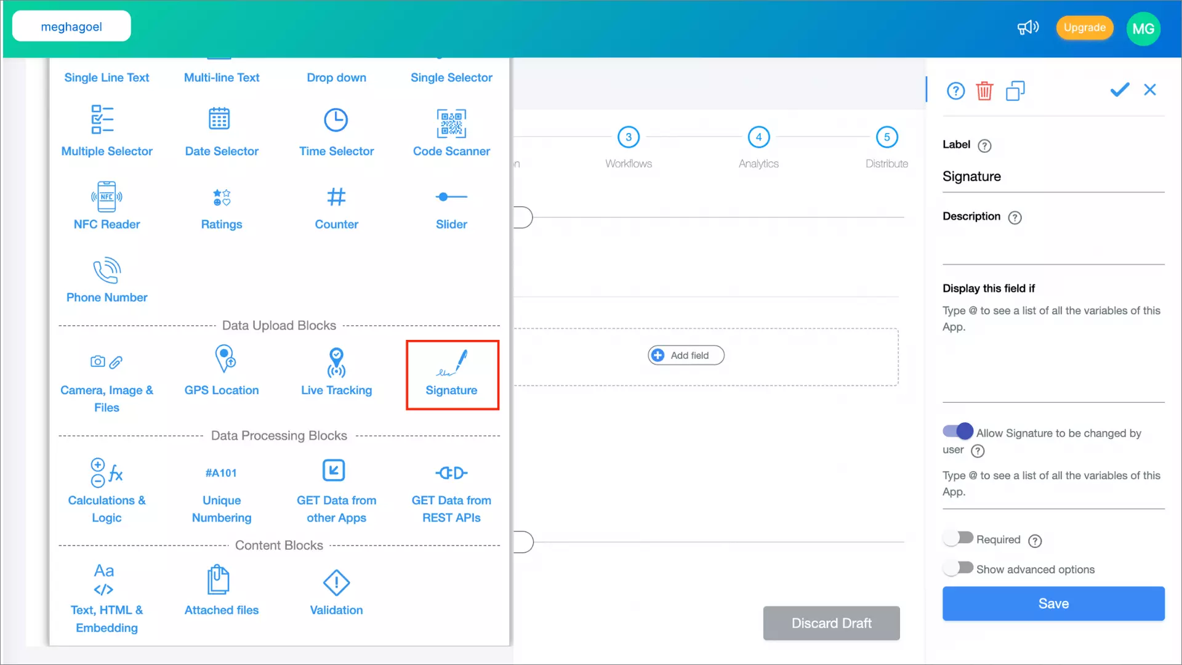Duplicate the field with the copy icon
Viewport: 1182px width, 665px height.
[x=1016, y=90]
